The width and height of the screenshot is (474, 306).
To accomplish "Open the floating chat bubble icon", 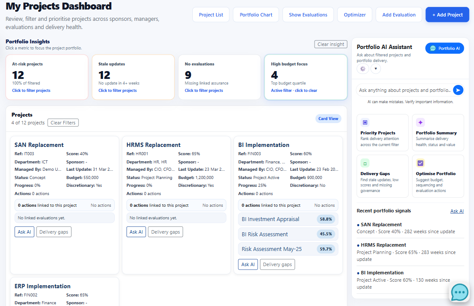I will pos(460,292).
